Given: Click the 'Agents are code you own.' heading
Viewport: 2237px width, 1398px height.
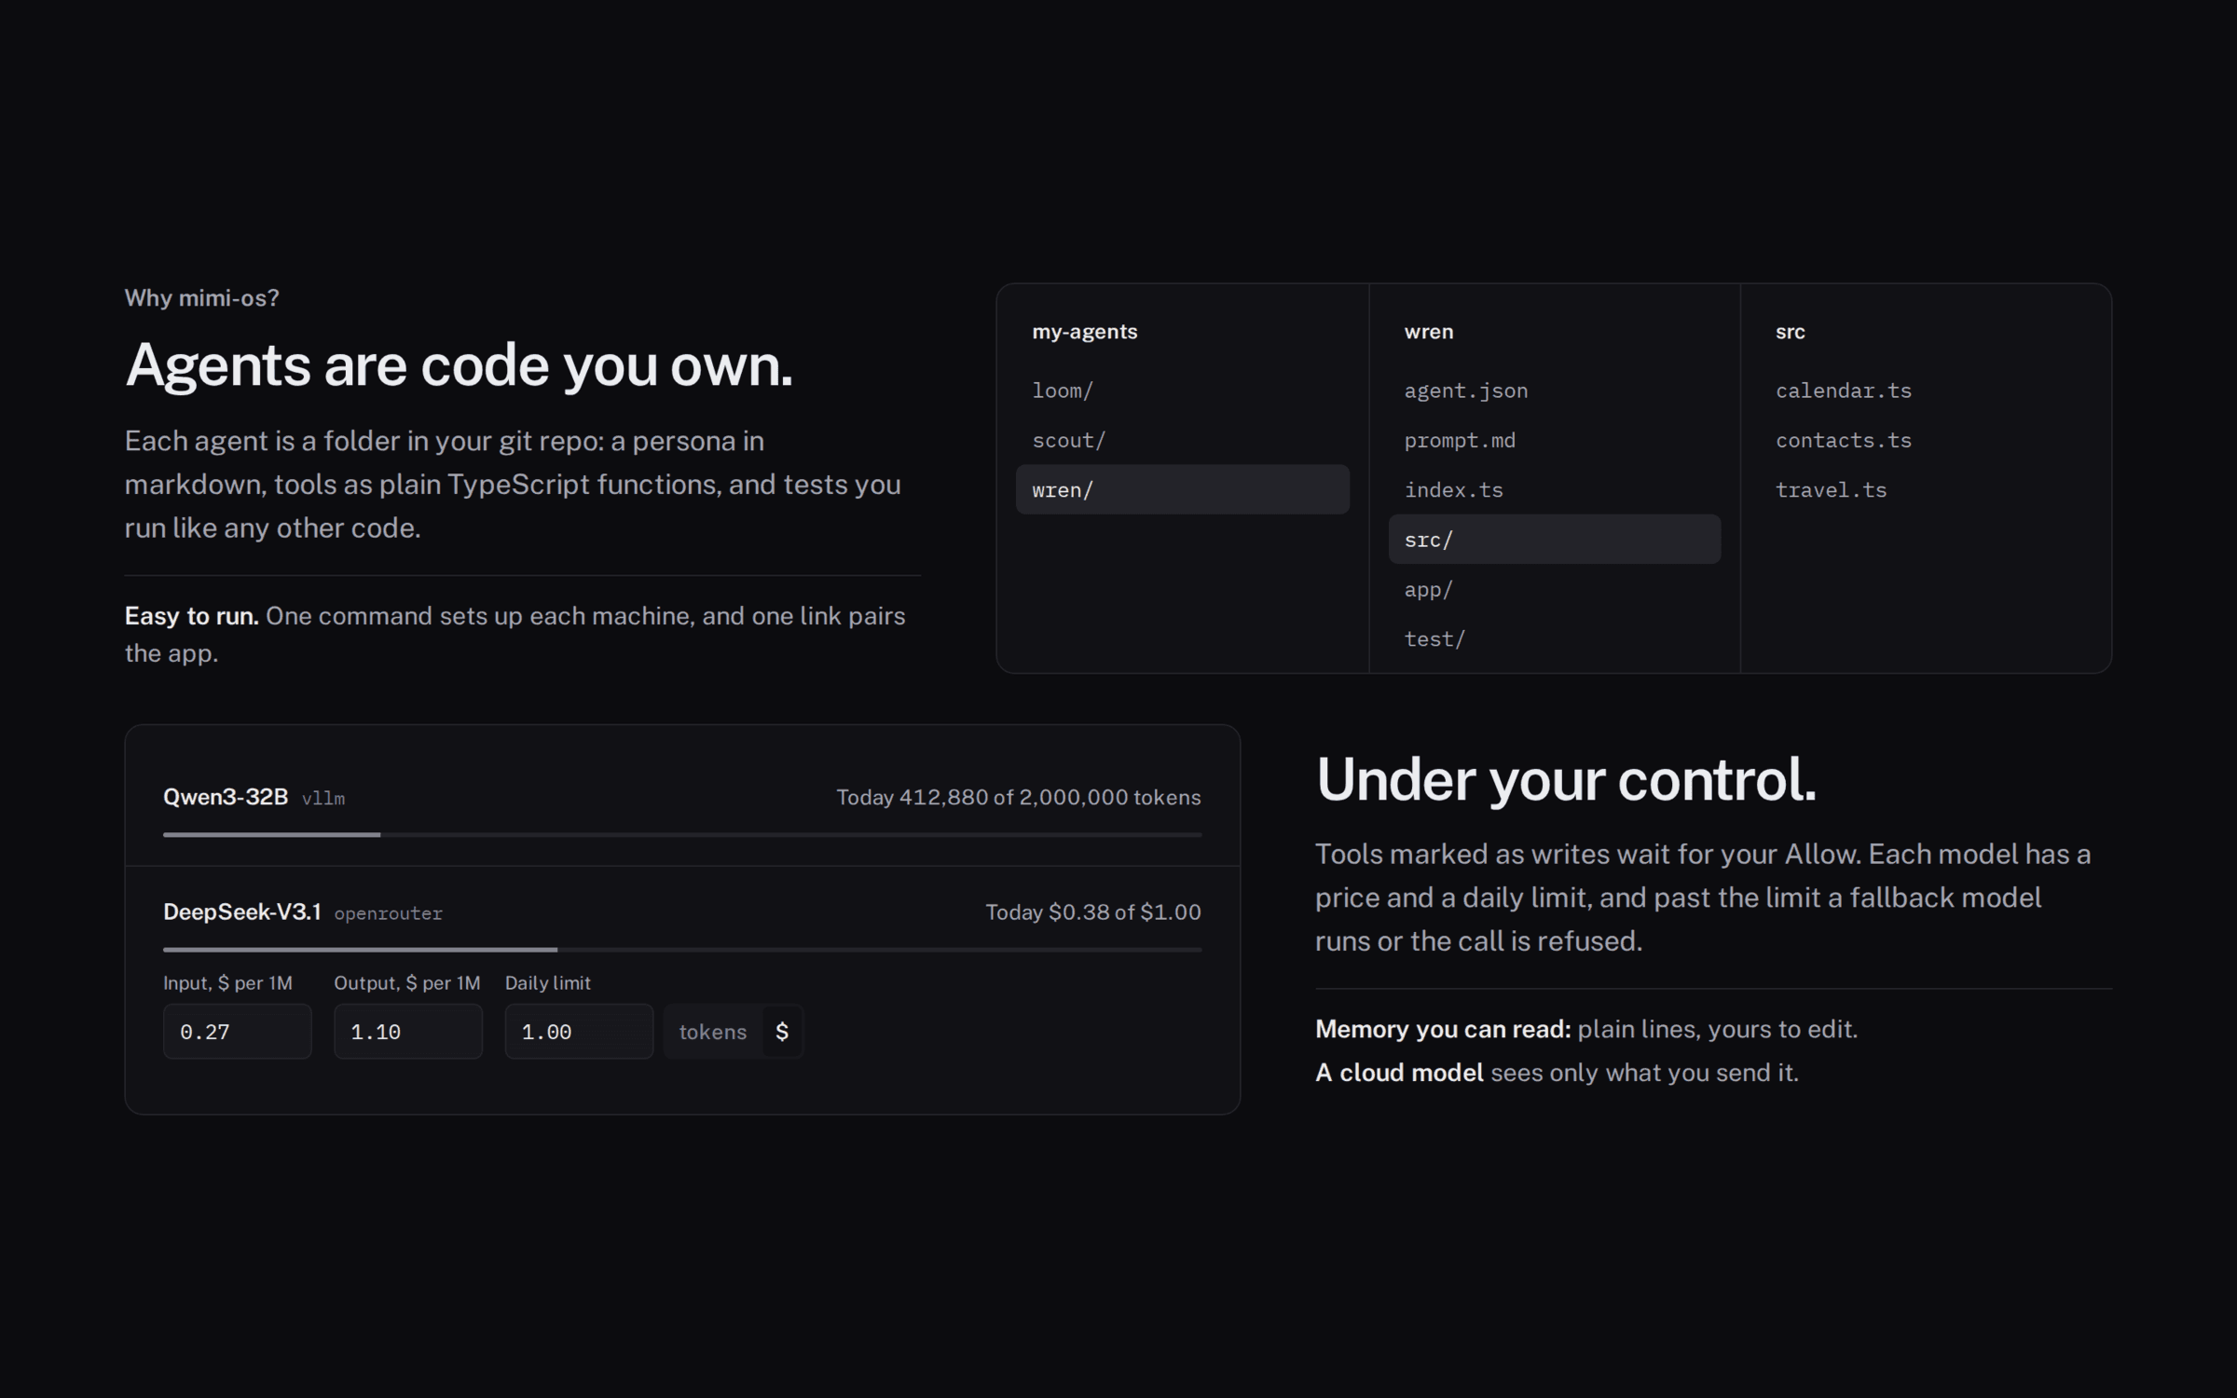Looking at the screenshot, I should tap(460, 365).
